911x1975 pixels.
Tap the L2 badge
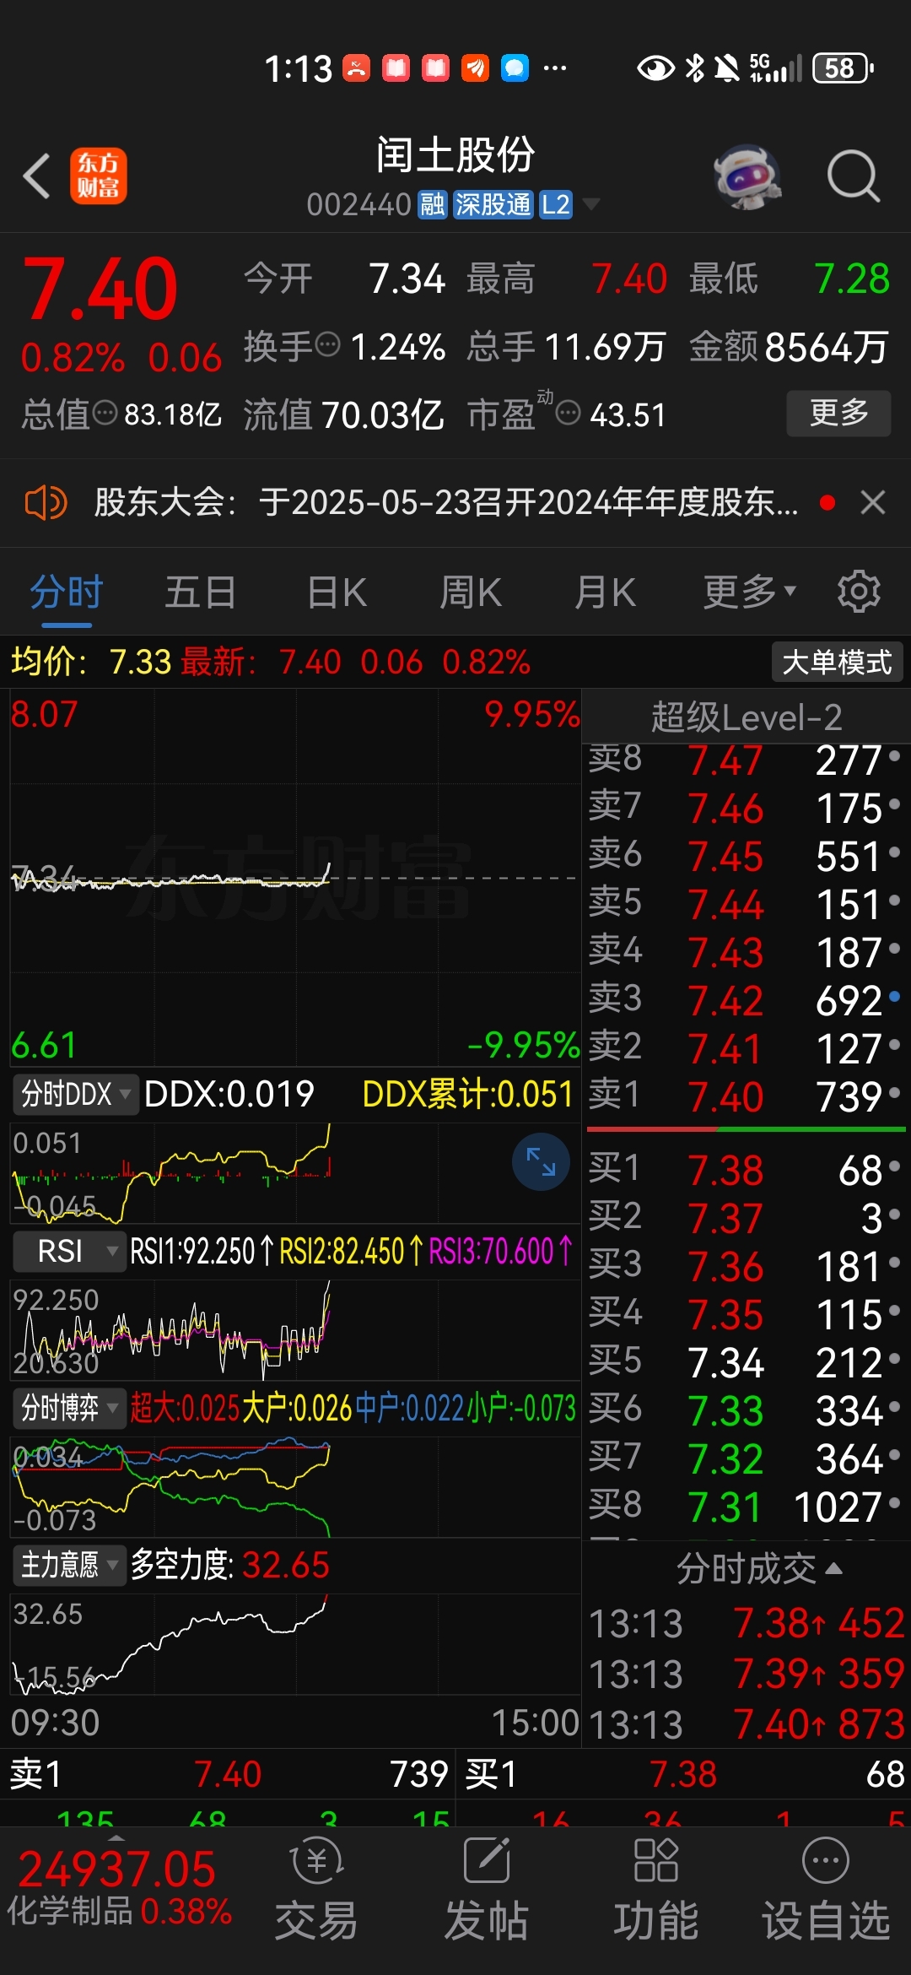point(555,204)
